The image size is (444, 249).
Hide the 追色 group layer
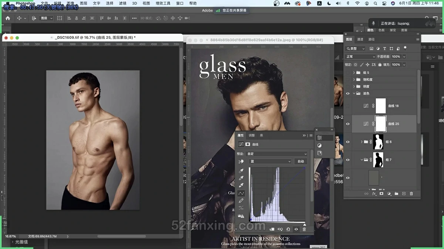(x=347, y=93)
